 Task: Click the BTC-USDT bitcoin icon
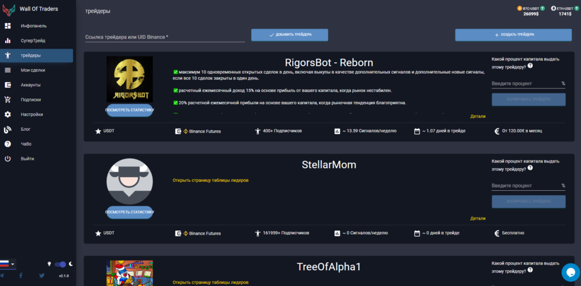point(520,8)
